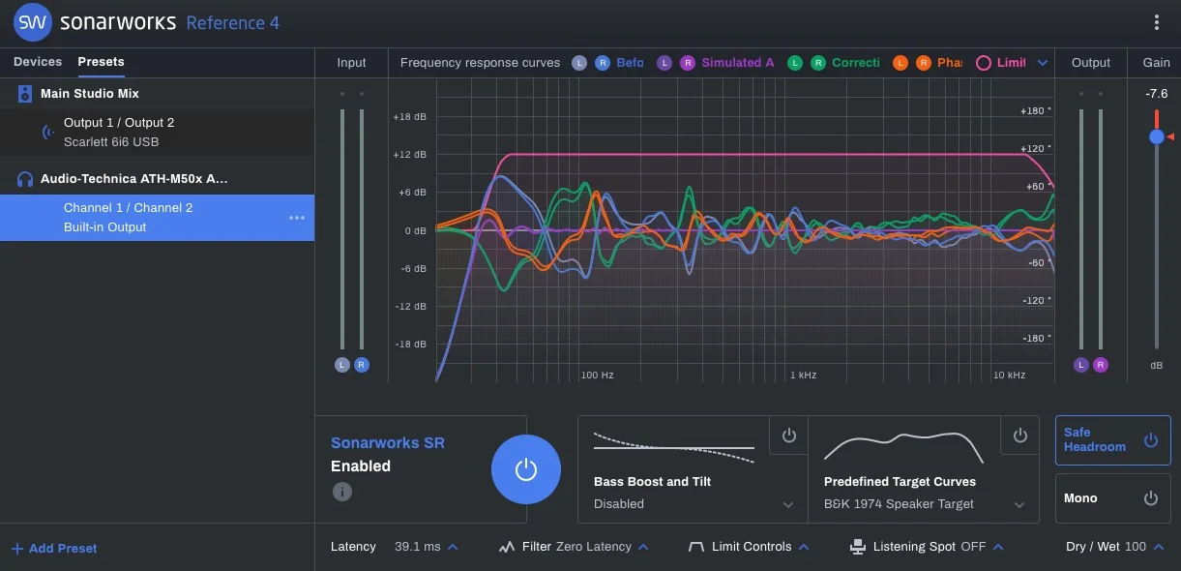
Task: Click input meter L channel badge
Action: (342, 365)
